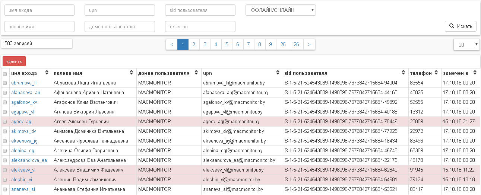This screenshot has height=195, width=481.
Task: Open the ОФЛАЙН/ОНЛАЙН status dropdown
Action: pos(281,10)
